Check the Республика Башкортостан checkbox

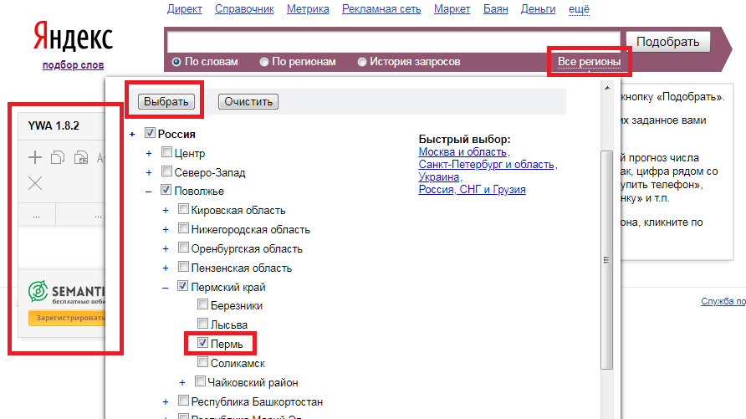[183, 401]
